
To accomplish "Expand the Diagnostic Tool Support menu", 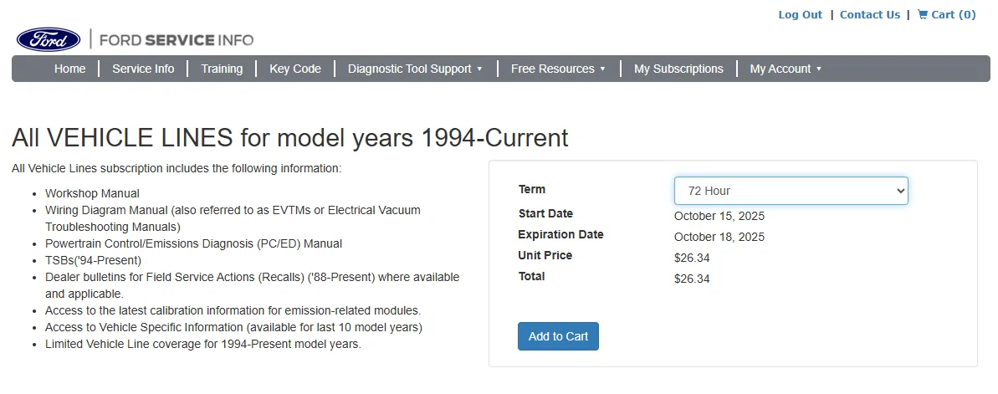I will pyautogui.click(x=415, y=69).
